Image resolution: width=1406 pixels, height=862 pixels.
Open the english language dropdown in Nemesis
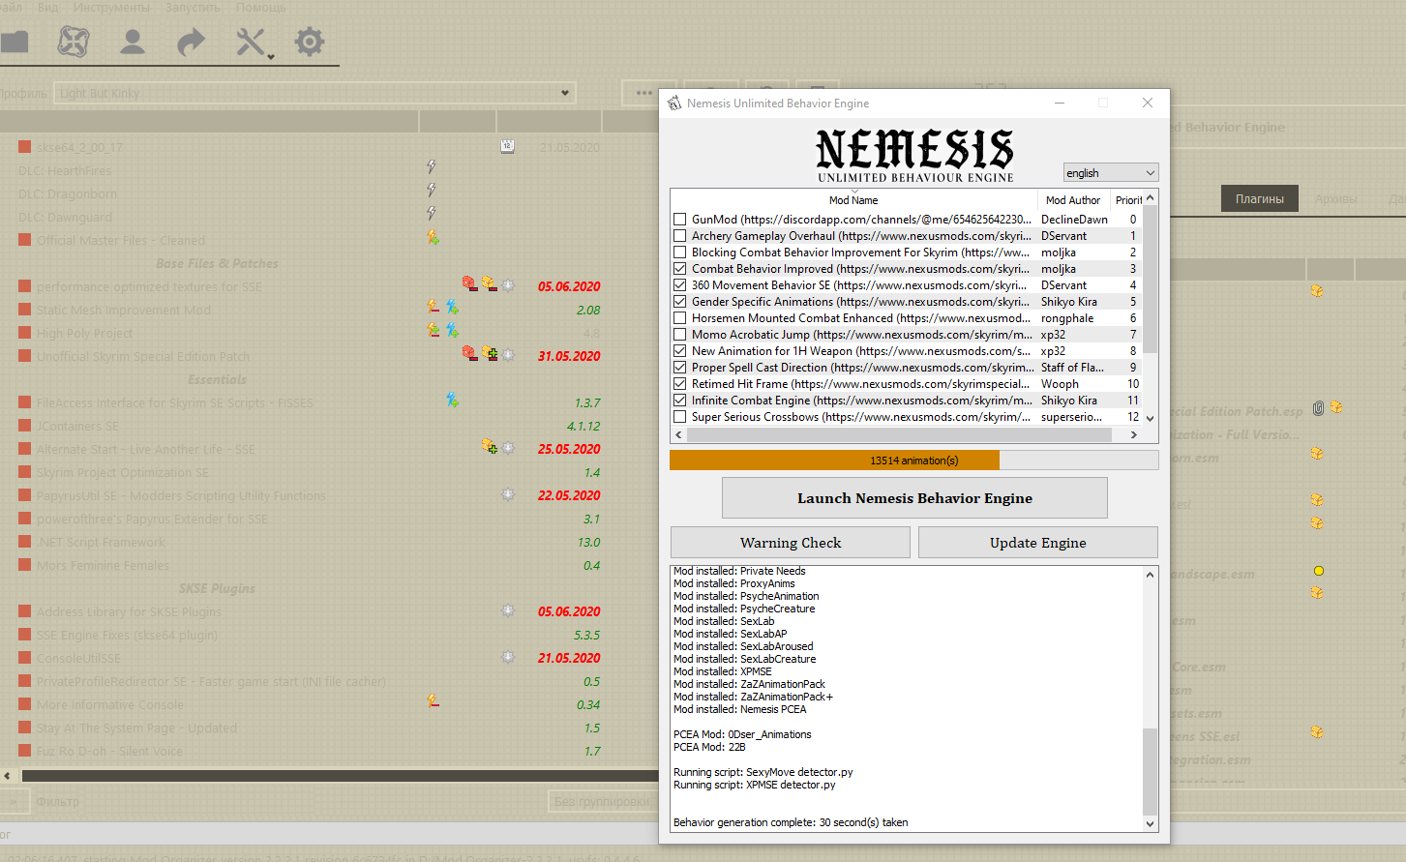[1110, 172]
